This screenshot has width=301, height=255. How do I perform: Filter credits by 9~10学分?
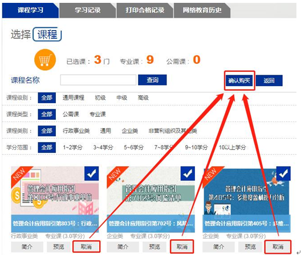196,147
